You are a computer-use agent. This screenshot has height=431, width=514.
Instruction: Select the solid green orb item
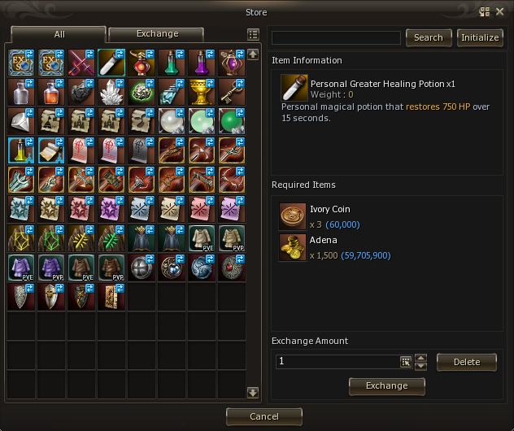pyautogui.click(x=232, y=121)
